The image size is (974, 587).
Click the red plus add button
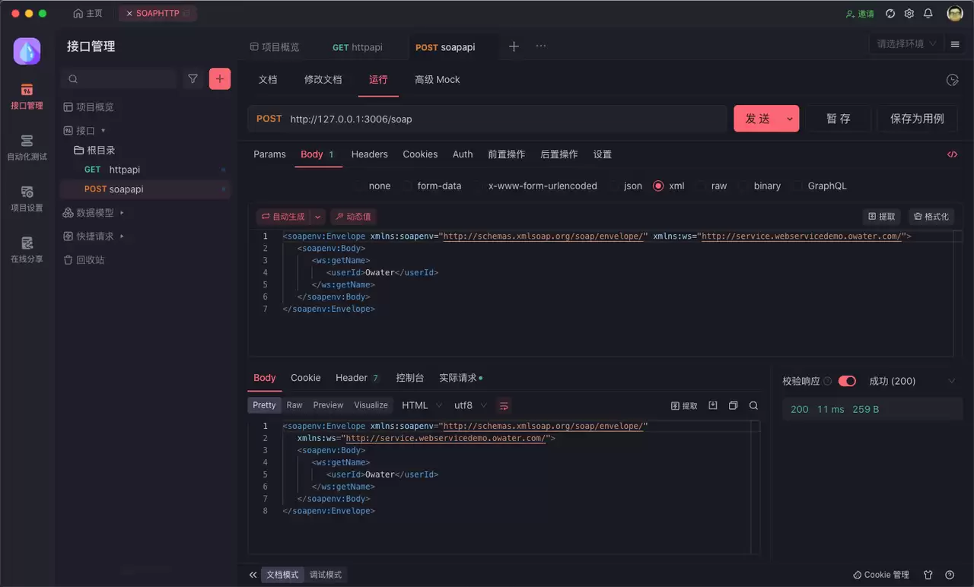tap(220, 78)
